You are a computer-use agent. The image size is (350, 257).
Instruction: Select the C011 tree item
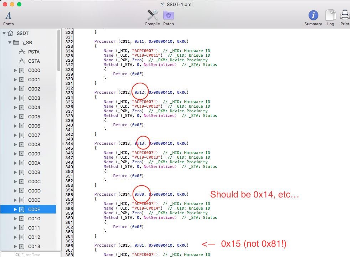pos(28,228)
